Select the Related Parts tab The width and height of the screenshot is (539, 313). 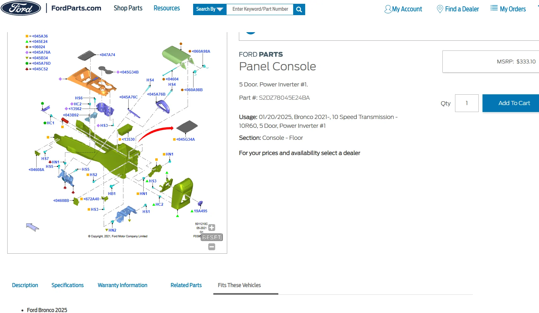[x=186, y=285]
